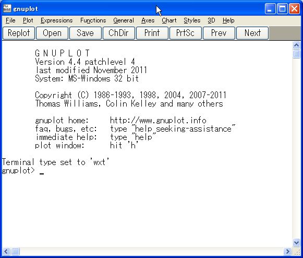Go to next command with Next
The image size is (303, 258).
pyautogui.click(x=252, y=33)
